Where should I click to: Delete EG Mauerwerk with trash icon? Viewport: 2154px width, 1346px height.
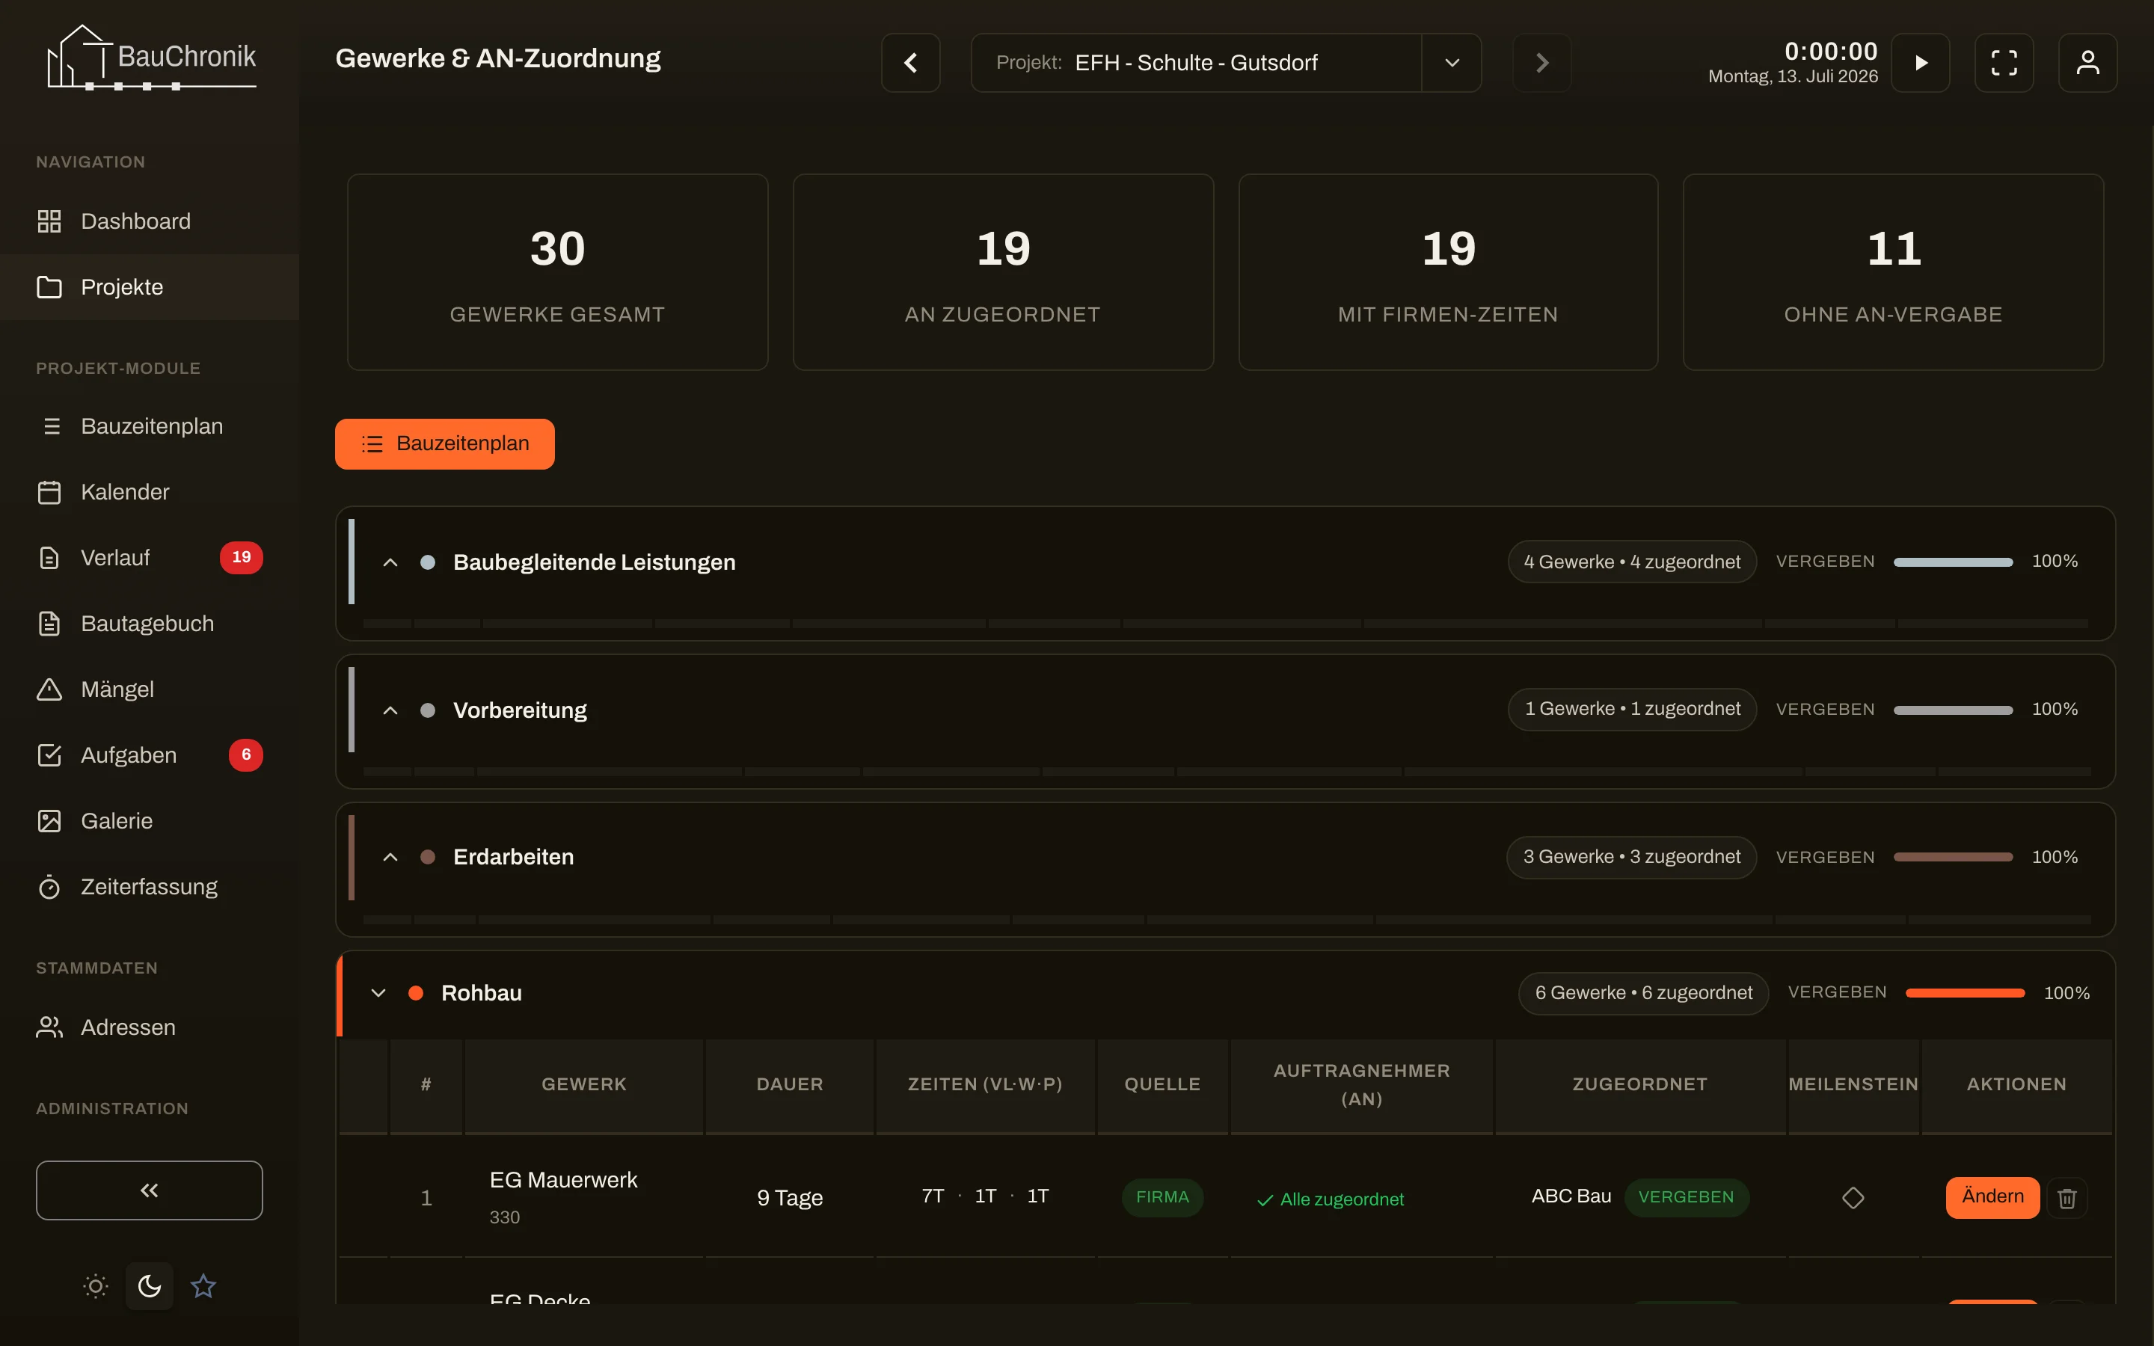coord(2066,1198)
